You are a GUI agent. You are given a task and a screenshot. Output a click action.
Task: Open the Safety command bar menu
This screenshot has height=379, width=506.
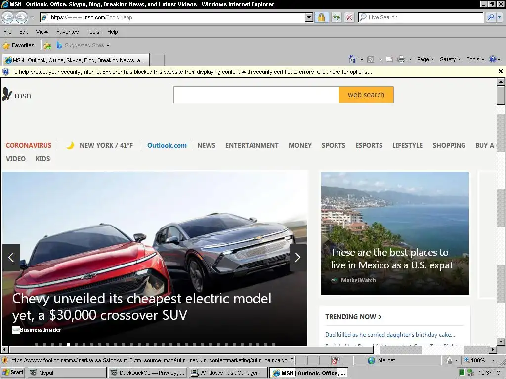[x=450, y=59]
